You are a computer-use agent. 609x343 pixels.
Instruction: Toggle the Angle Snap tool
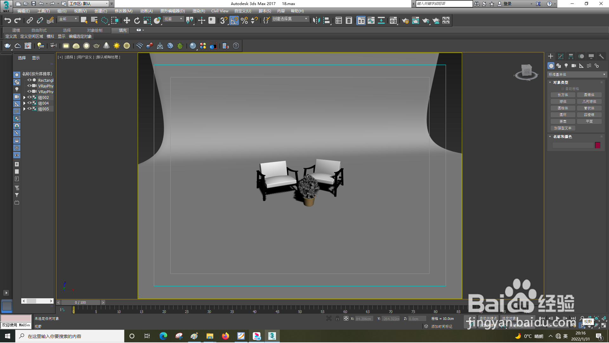click(234, 21)
